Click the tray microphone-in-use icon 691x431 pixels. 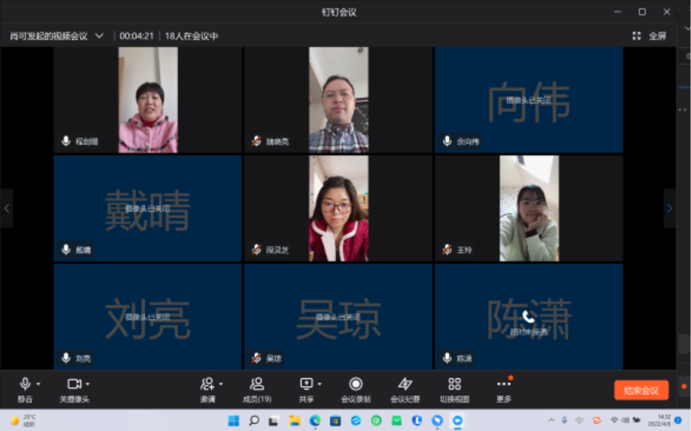[564, 420]
